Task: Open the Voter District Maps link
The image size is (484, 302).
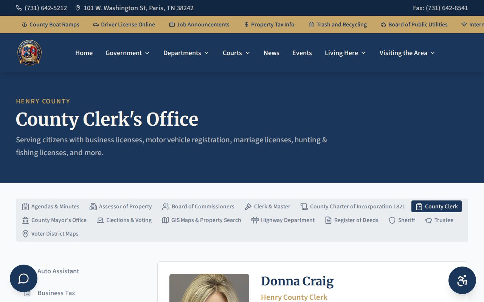Action: (x=50, y=234)
